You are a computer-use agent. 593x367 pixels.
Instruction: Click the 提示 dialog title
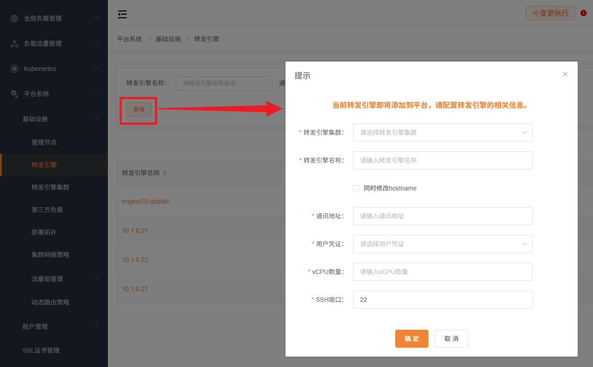(x=302, y=75)
